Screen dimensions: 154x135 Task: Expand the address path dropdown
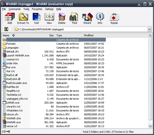click(x=150, y=29)
